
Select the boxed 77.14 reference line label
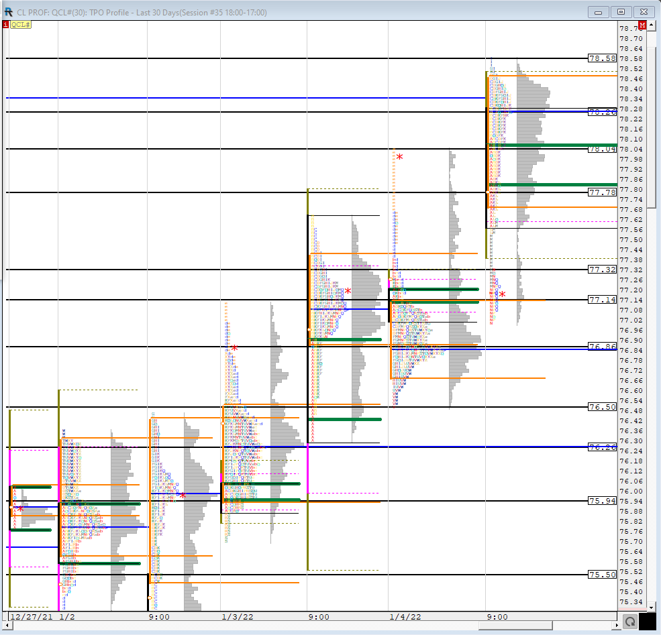[603, 300]
